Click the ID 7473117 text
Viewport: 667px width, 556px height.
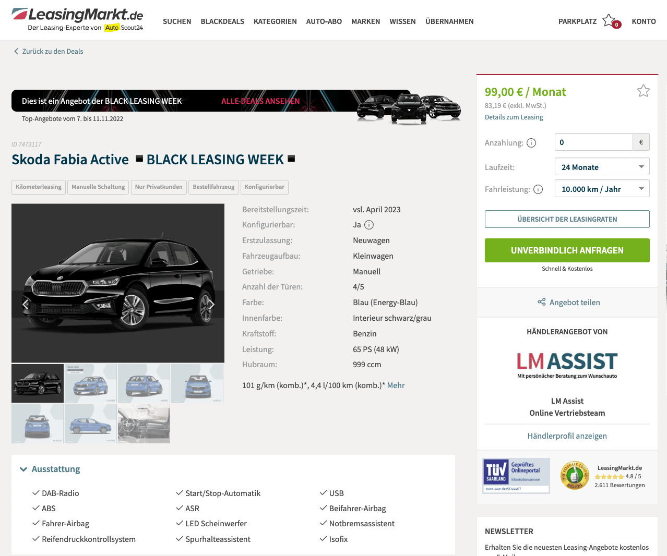[x=27, y=144]
